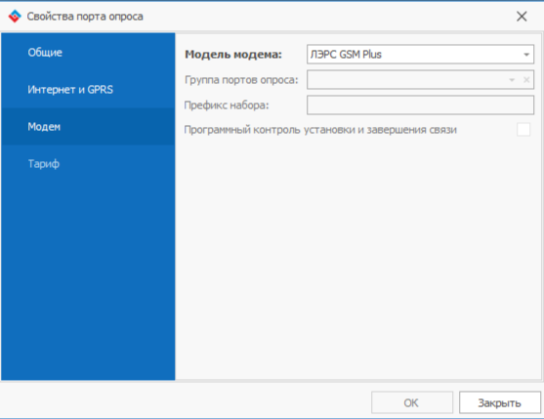Click the Группа портов опроса label
The image size is (544, 419).
[241, 80]
